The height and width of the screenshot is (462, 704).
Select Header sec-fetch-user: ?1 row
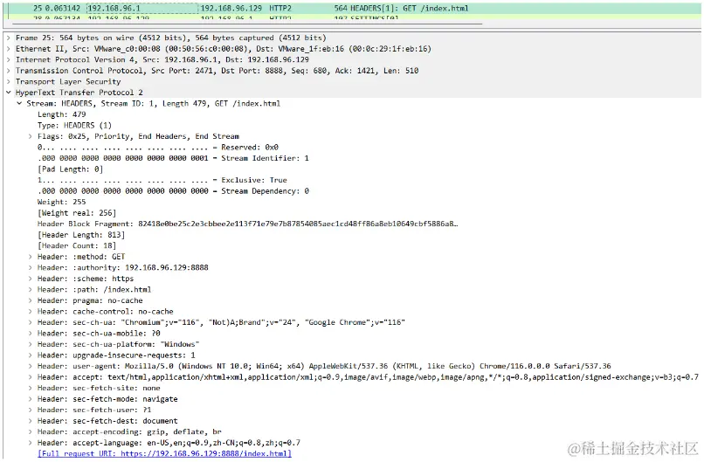tap(94, 410)
